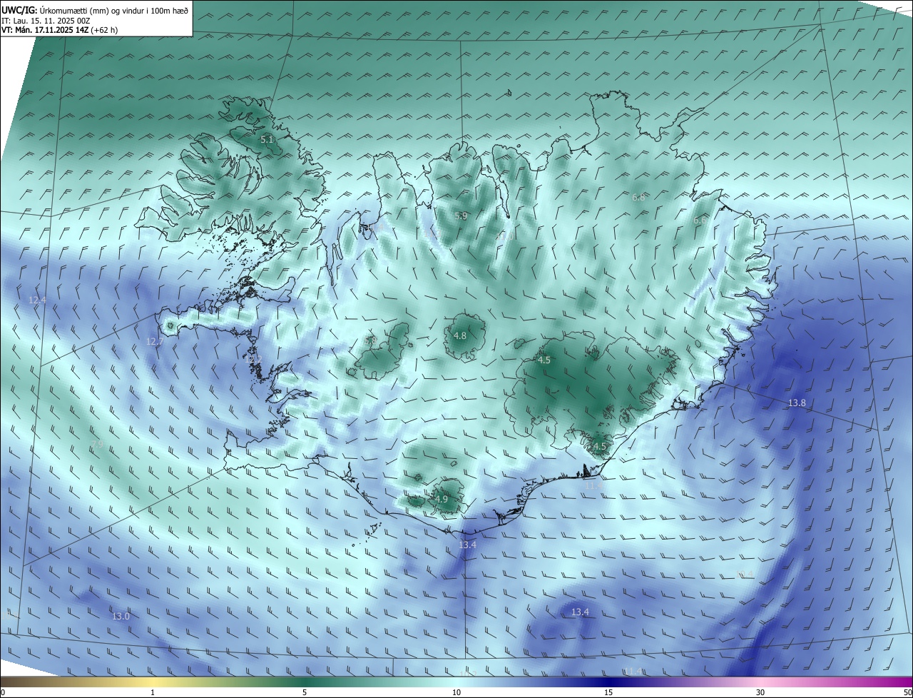Viewport: 913px width, 698px height.
Task: Click the 12.7 value label
Action: click(x=155, y=342)
